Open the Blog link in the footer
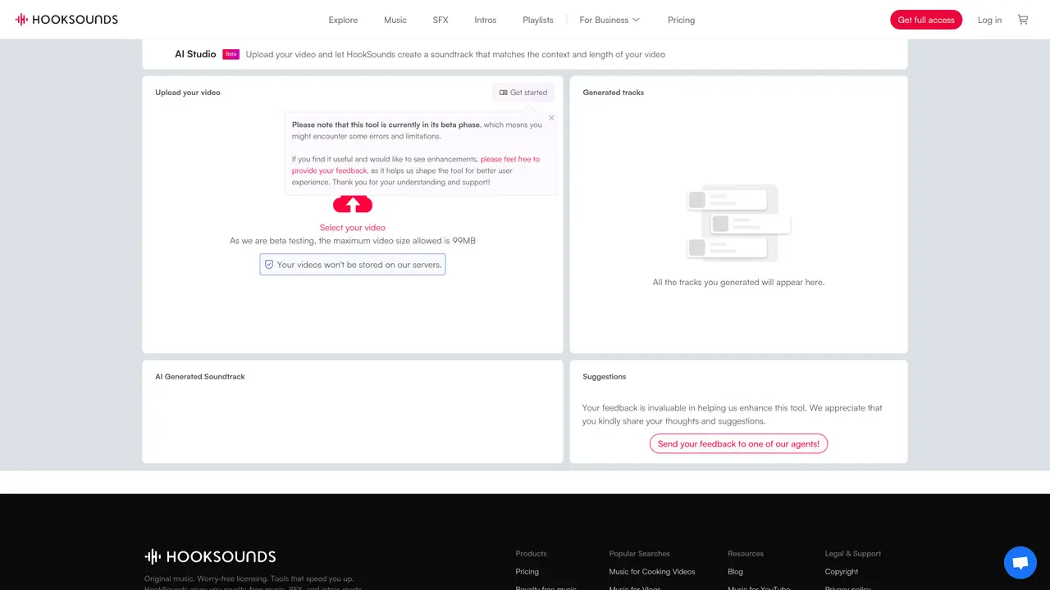Viewport: 1050px width, 590px height. pos(735,571)
